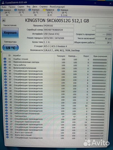
Task: Click the Число включений 81 раз field
Action: click(104, 39)
